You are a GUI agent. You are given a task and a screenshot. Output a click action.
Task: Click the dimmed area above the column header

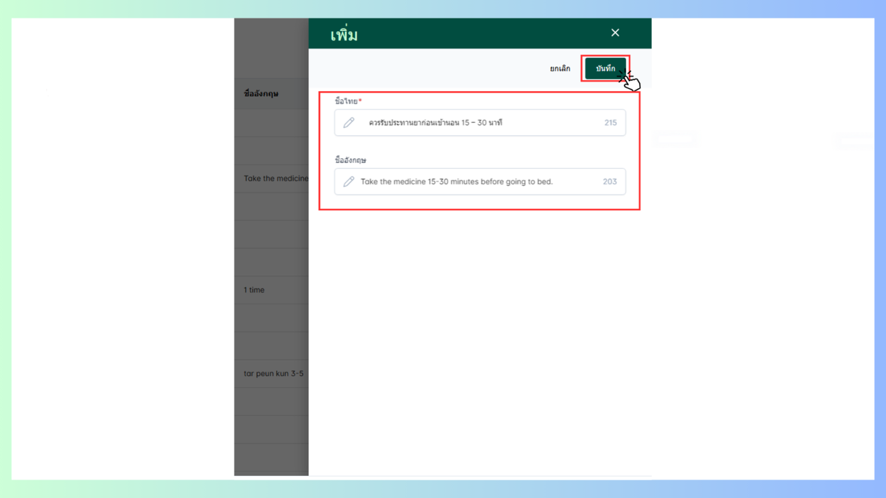[271, 48]
